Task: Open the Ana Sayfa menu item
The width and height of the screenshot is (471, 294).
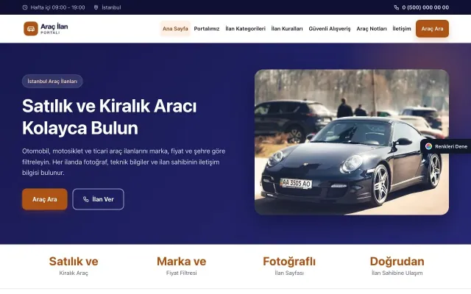Action: click(175, 29)
